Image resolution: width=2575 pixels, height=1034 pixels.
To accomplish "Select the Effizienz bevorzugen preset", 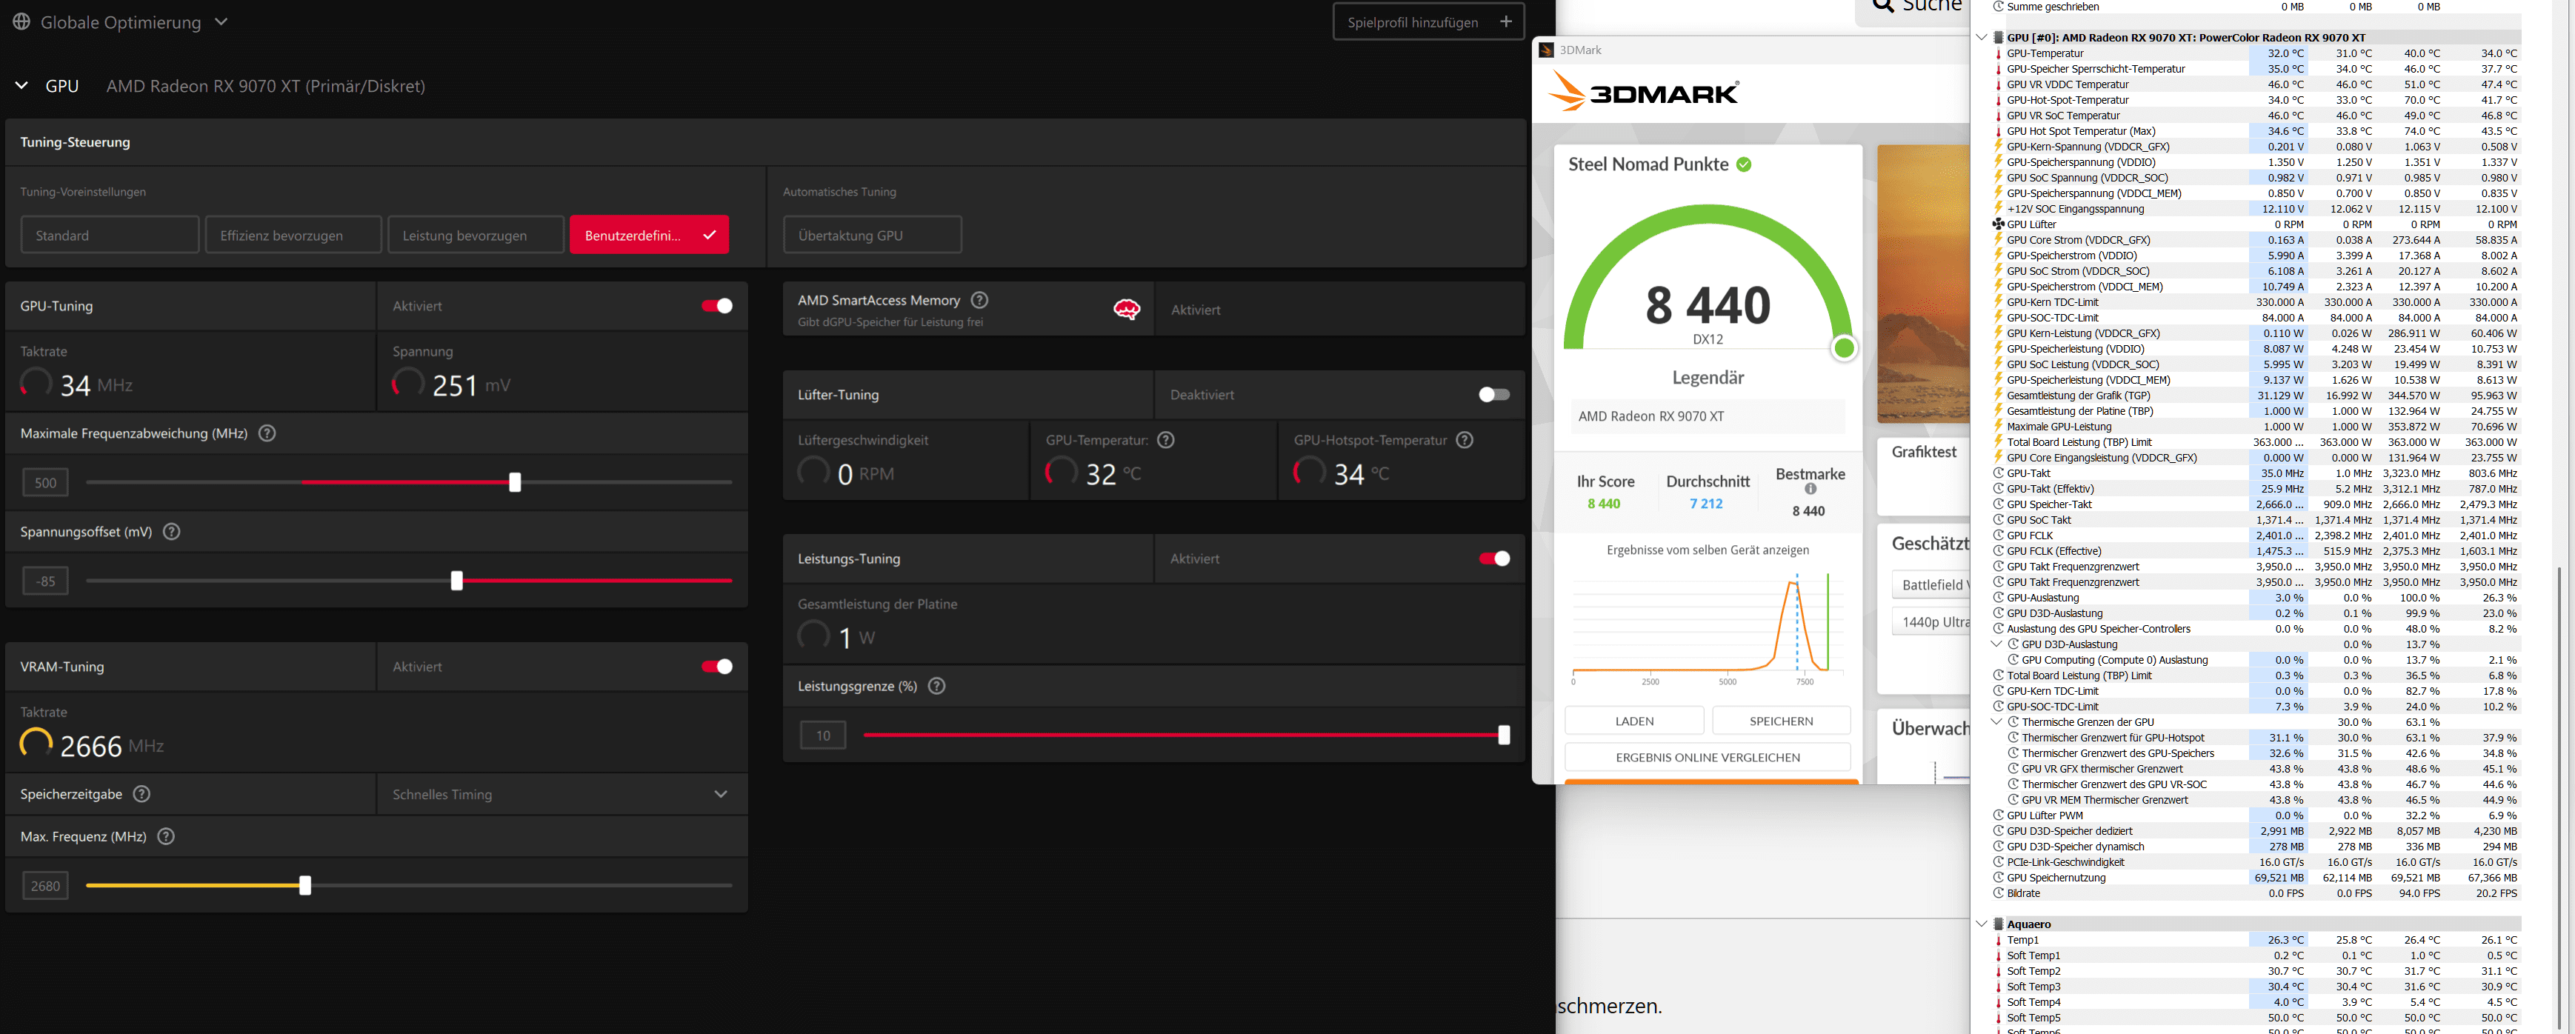I will 293,235.
